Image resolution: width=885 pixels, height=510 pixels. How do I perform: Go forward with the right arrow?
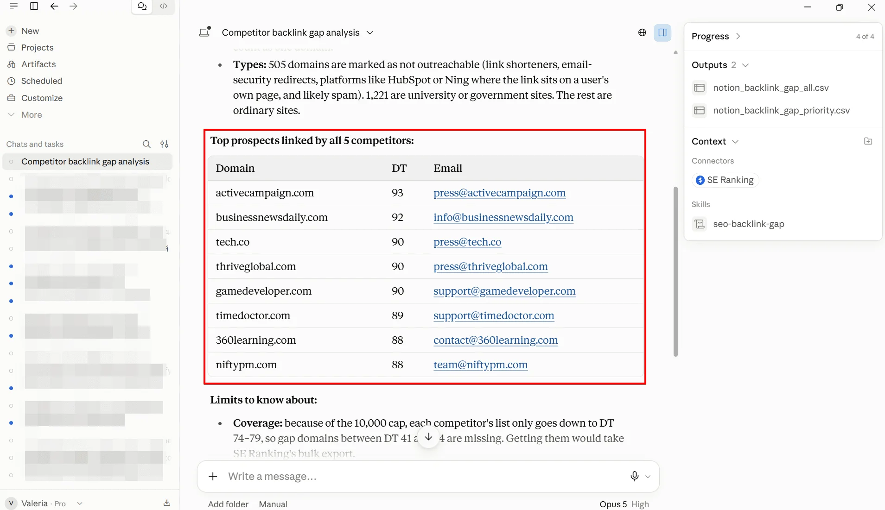pos(73,6)
